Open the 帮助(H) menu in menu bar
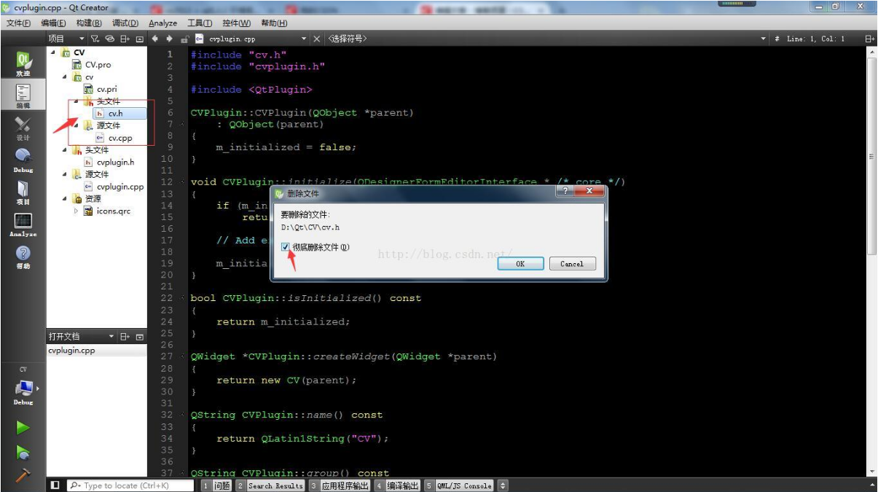The width and height of the screenshot is (878, 492). [x=274, y=23]
